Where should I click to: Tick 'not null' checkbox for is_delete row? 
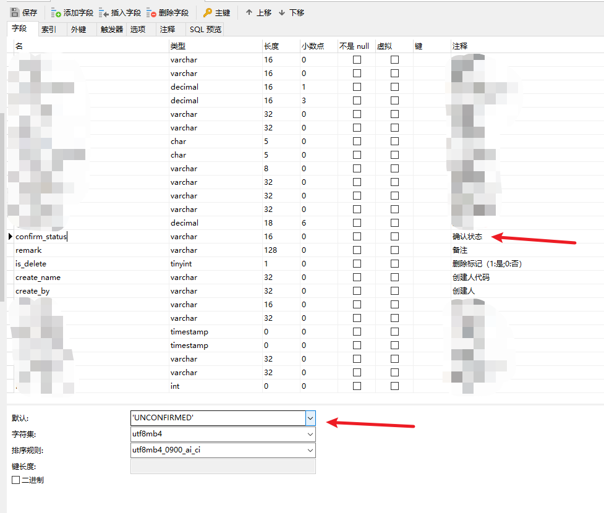pyautogui.click(x=357, y=264)
